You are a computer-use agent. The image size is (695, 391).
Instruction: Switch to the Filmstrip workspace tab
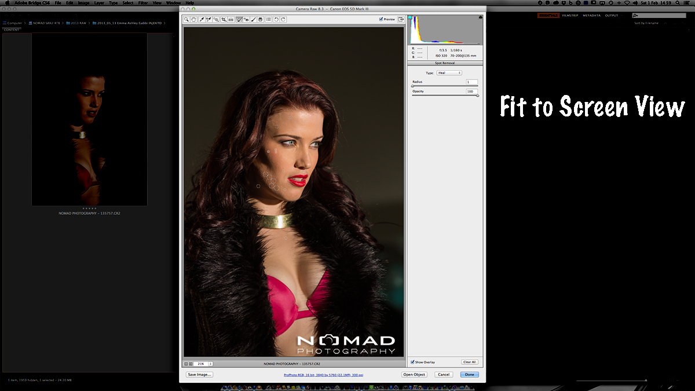click(x=570, y=16)
